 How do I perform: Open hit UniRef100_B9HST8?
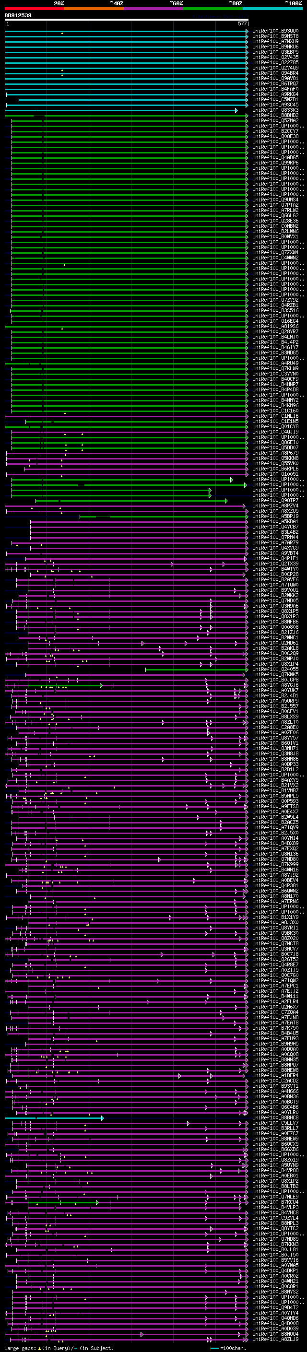click(x=275, y=36)
